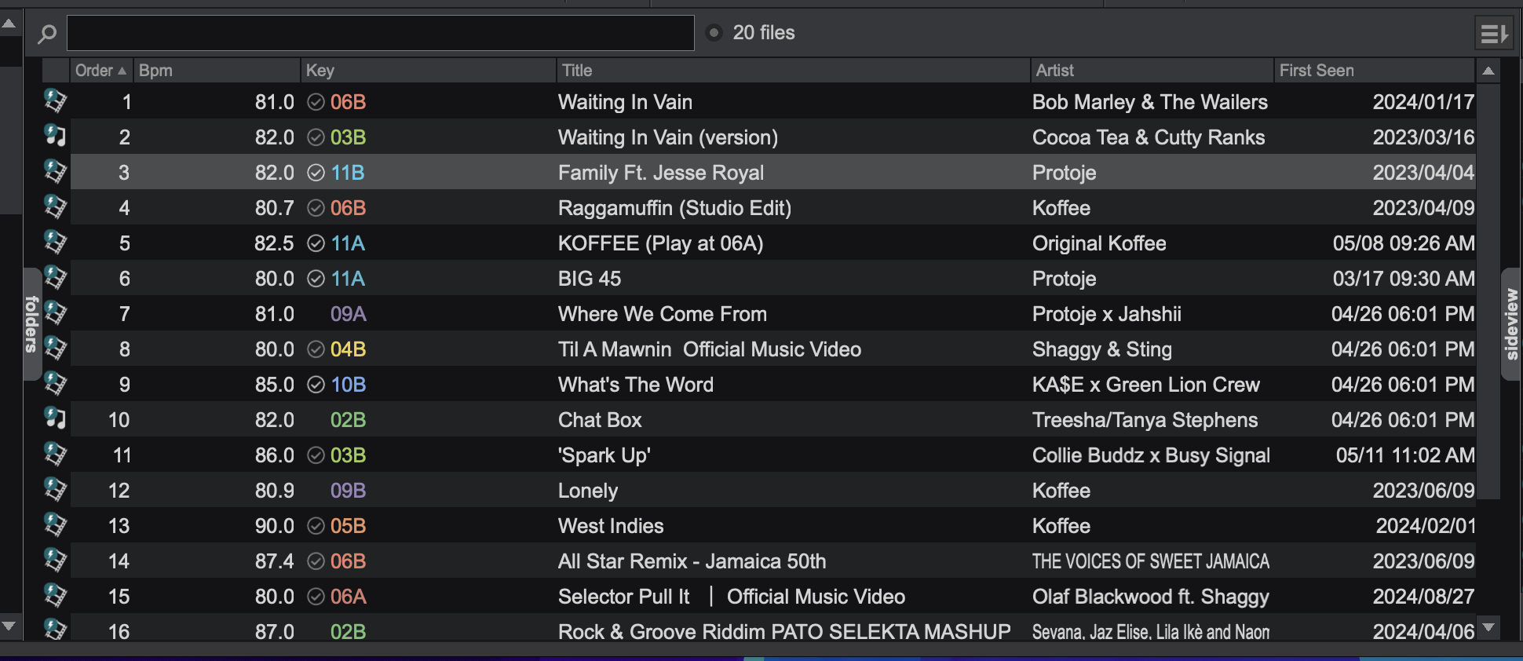Image resolution: width=1523 pixels, height=661 pixels.
Task: Click the key check icon on Cocoa Tea row
Action: [x=316, y=137]
